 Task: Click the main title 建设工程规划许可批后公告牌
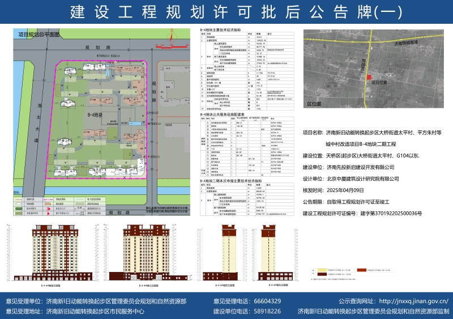tap(226, 11)
